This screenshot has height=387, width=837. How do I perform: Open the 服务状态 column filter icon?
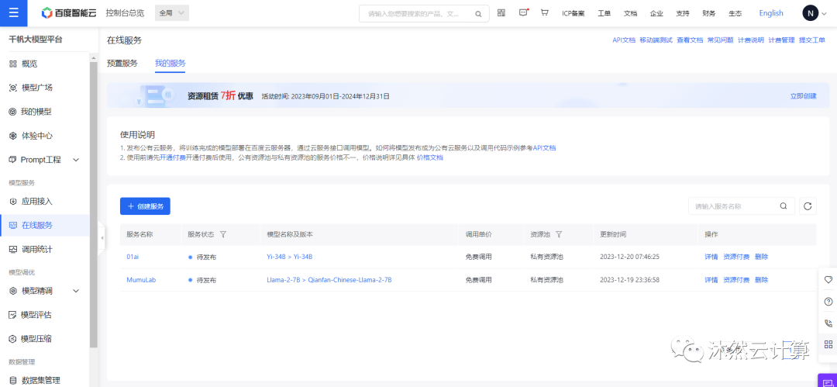(x=223, y=234)
